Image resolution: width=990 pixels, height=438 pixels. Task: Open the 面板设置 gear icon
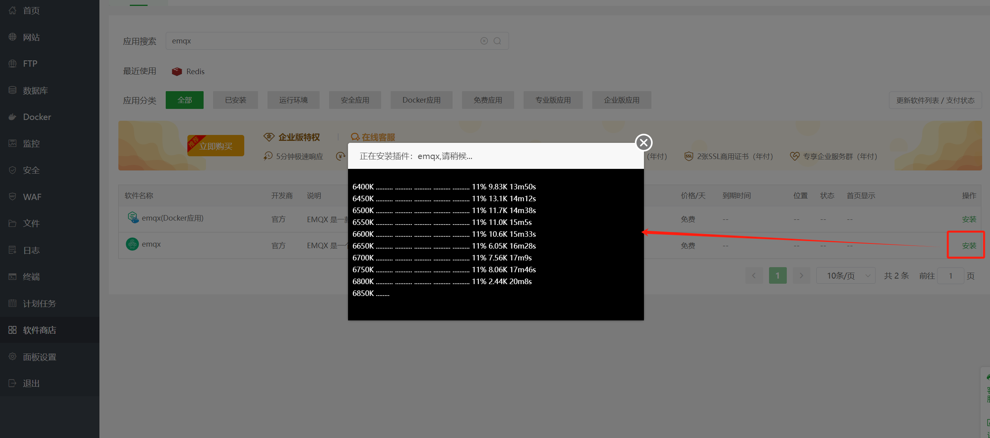pyautogui.click(x=12, y=356)
